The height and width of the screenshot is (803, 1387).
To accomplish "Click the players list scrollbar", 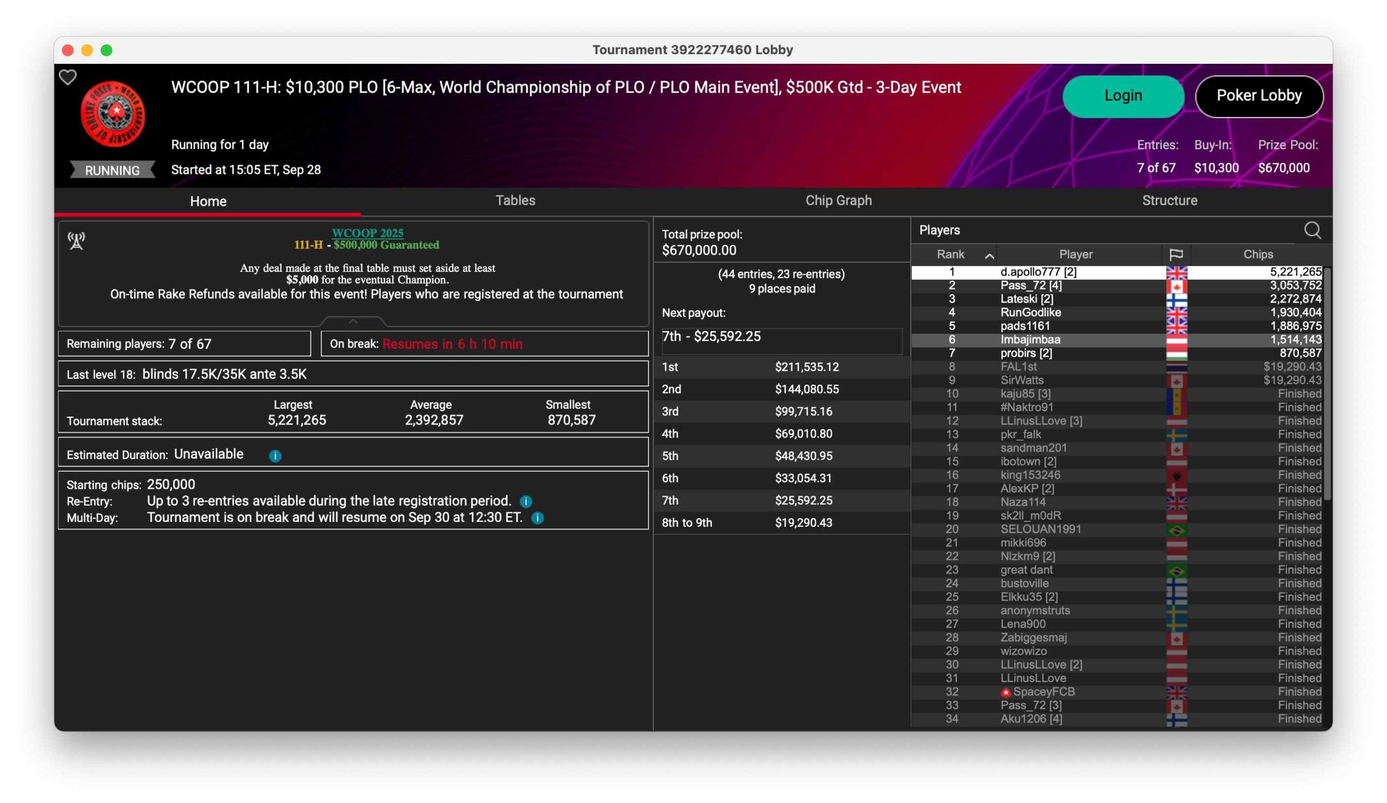I will coord(1327,385).
